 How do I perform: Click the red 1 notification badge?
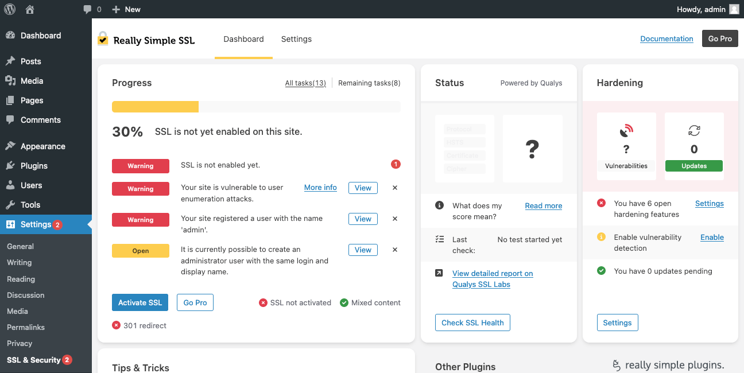tap(396, 164)
